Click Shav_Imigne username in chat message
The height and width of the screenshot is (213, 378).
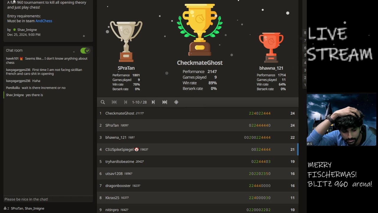coord(15,95)
